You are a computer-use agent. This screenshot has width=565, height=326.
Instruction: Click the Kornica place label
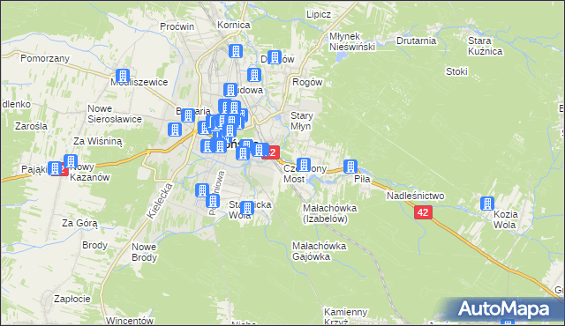(x=233, y=25)
